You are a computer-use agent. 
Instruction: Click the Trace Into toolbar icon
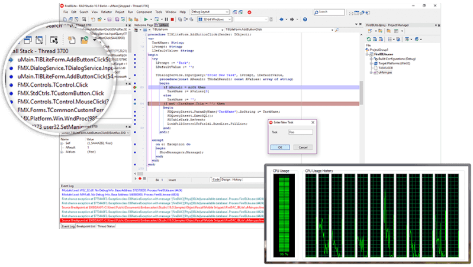180,19
